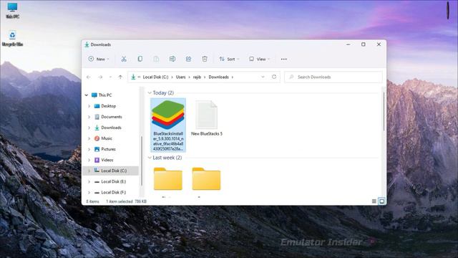Click the Copy icon in toolbar
The width and height of the screenshot is (458, 258).
tap(140, 59)
